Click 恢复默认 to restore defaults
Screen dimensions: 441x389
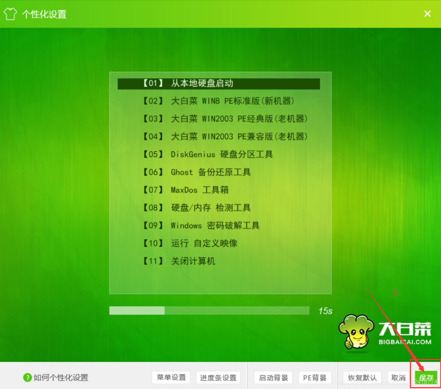click(x=362, y=377)
